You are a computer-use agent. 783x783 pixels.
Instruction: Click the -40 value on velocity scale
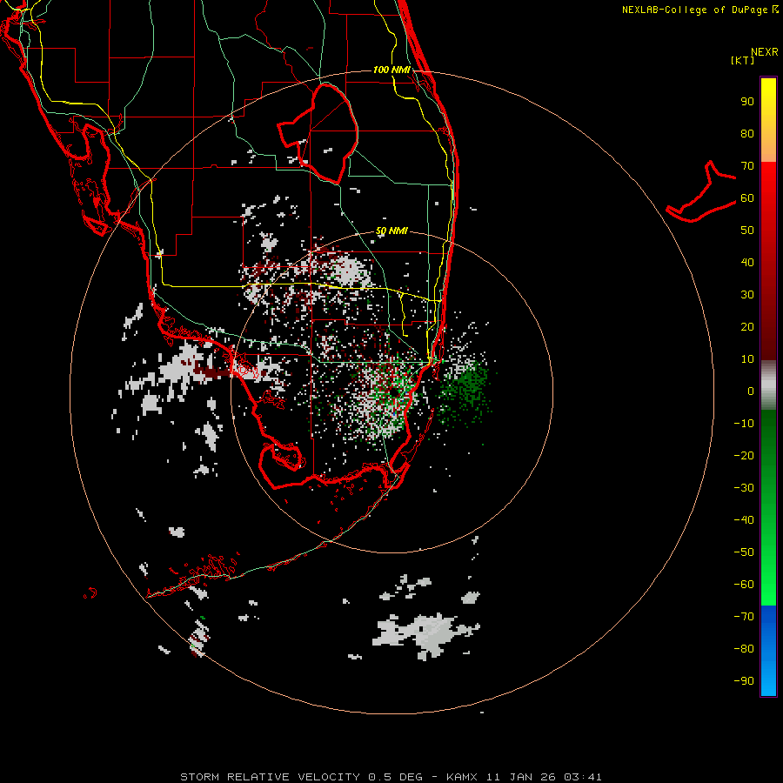point(744,520)
